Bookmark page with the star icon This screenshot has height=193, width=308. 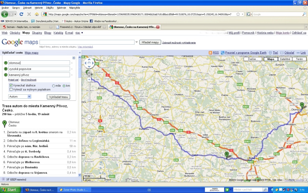[238, 14]
